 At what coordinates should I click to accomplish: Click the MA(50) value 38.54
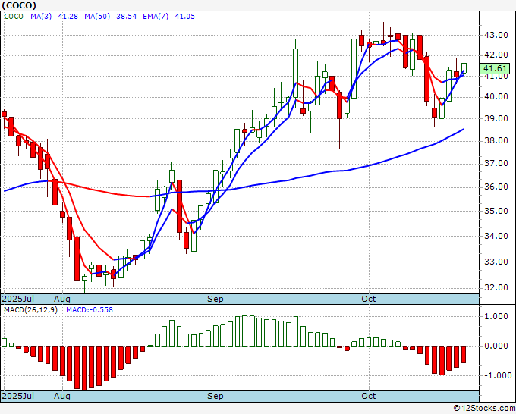127,17
